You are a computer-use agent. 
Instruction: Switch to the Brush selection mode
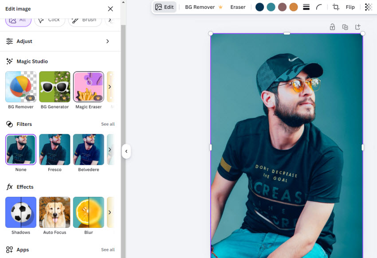pyautogui.click(x=85, y=20)
